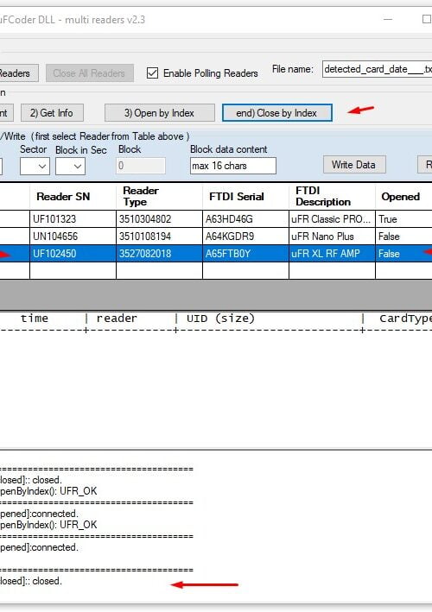Image resolution: width=432 pixels, height=612 pixels.
Task: Click the UID (size) log column label
Action: 220,319
